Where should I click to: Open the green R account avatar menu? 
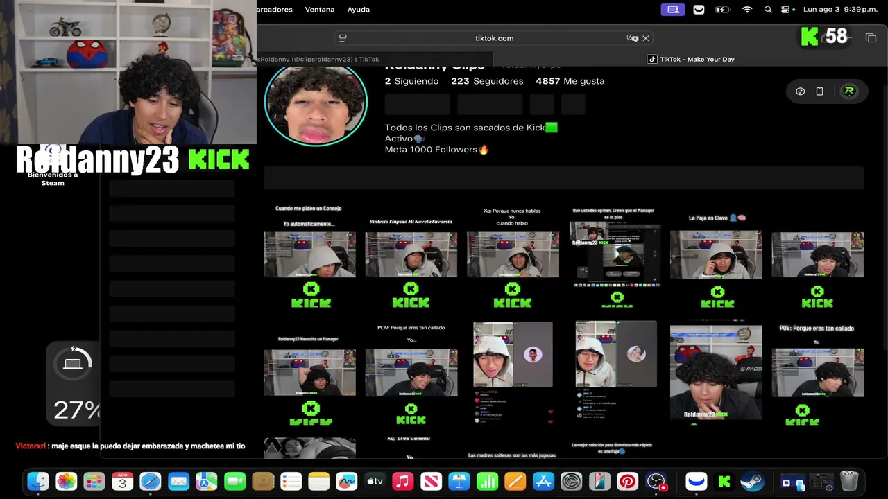(x=849, y=91)
